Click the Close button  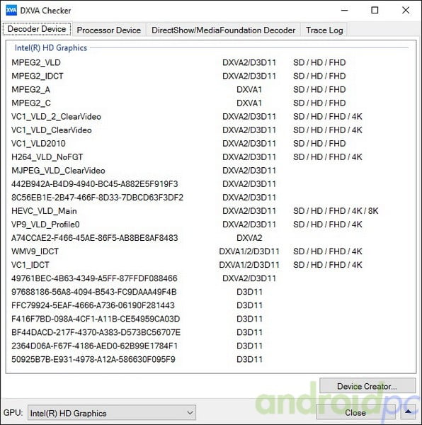pos(355,412)
